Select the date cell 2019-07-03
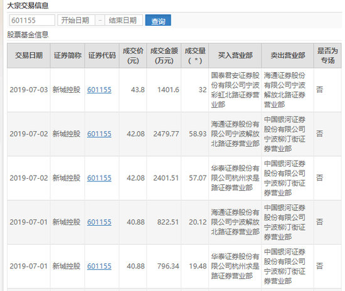Screen dimensions: 345x291 (29, 90)
